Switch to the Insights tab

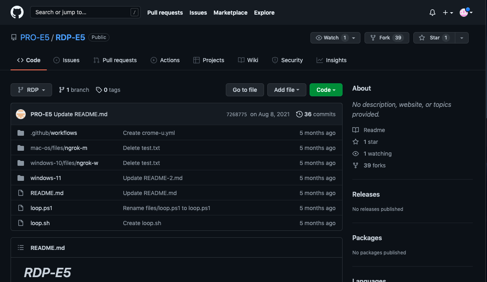(332, 60)
